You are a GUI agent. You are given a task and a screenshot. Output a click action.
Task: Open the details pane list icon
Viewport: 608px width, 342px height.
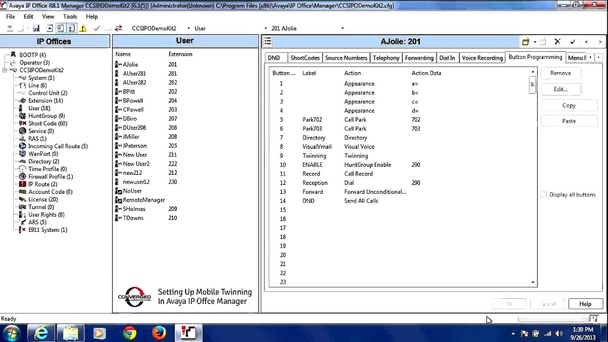coord(268,41)
